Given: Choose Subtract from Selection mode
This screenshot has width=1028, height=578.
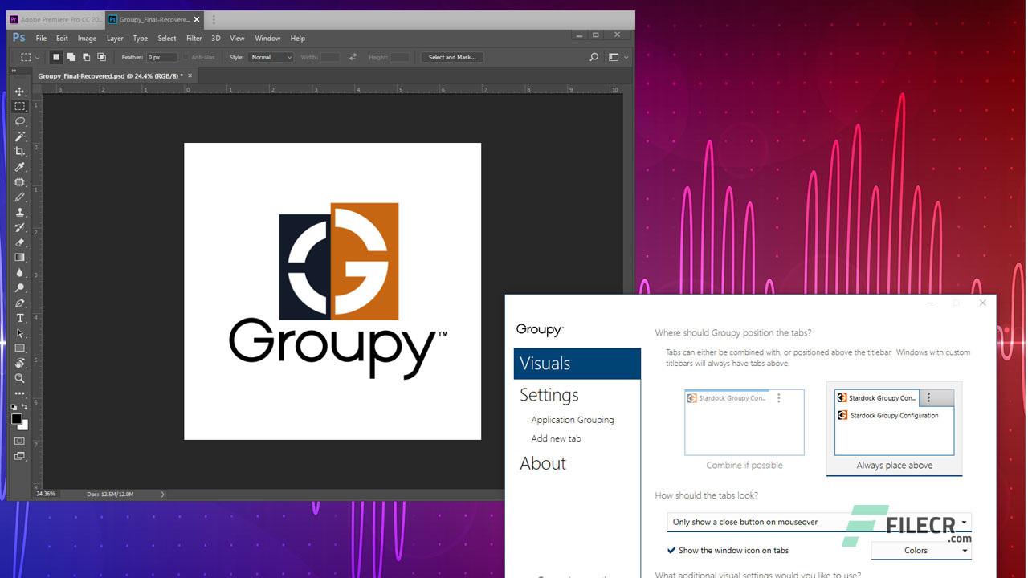Looking at the screenshot, I should click(x=86, y=57).
